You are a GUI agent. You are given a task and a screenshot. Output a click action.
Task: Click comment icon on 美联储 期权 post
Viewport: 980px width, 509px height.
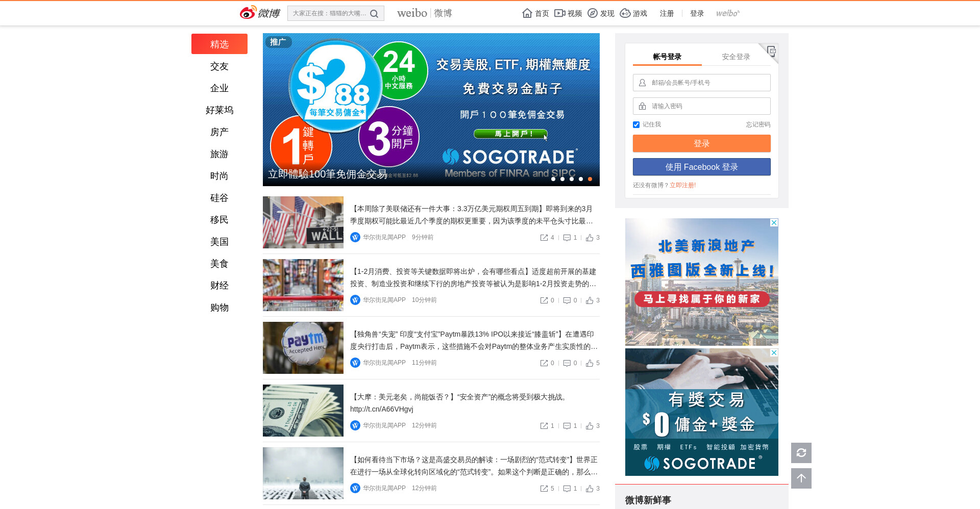pos(567,238)
